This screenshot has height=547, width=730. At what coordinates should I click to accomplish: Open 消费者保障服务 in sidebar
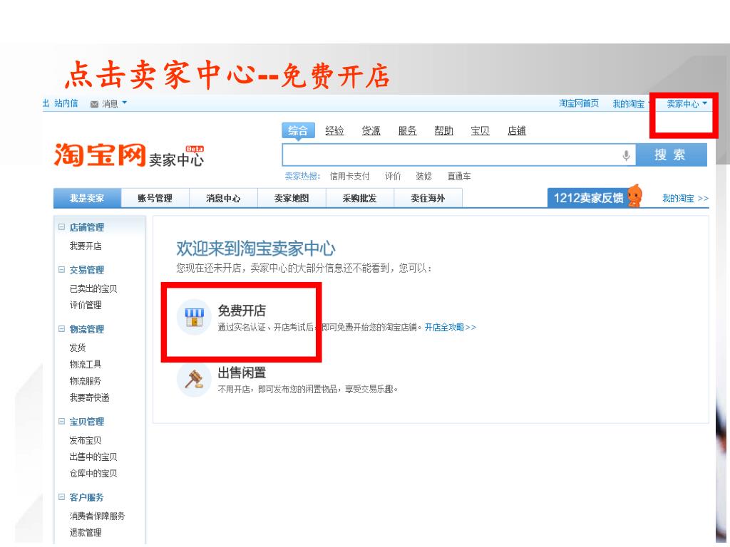click(x=97, y=516)
